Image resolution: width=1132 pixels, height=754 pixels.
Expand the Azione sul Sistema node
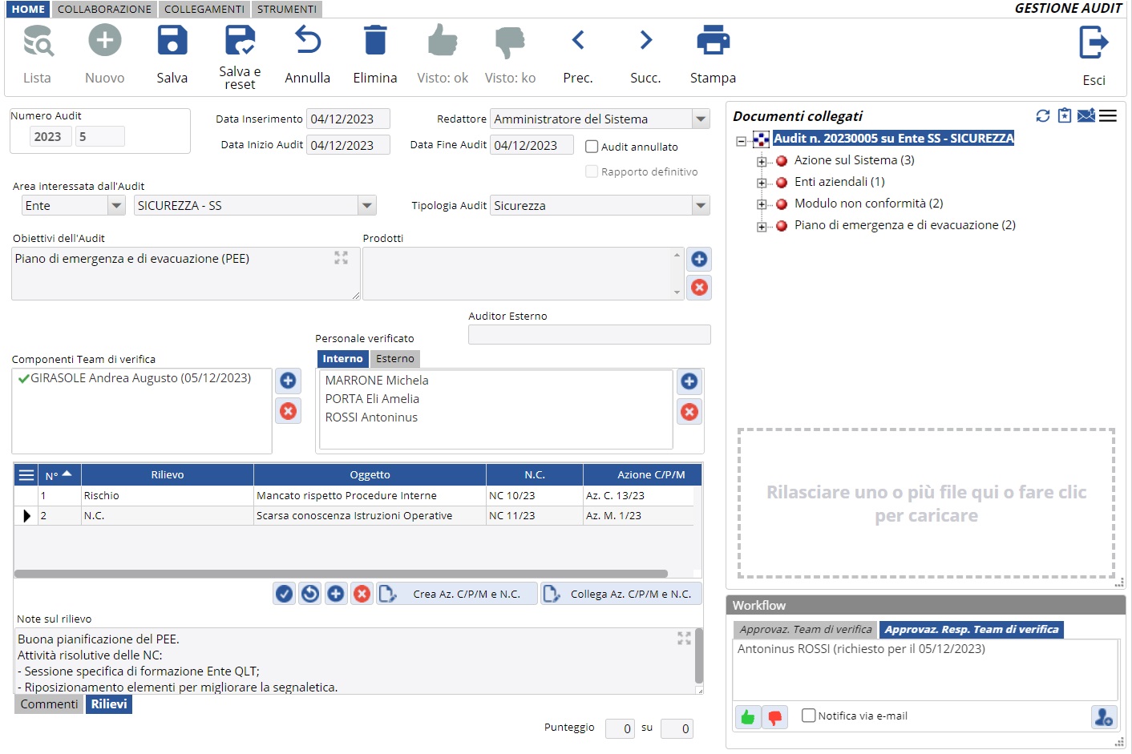click(x=761, y=161)
